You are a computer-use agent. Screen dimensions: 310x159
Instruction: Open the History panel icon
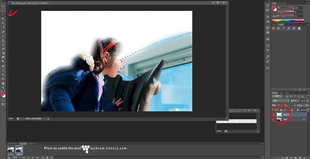click(x=268, y=6)
